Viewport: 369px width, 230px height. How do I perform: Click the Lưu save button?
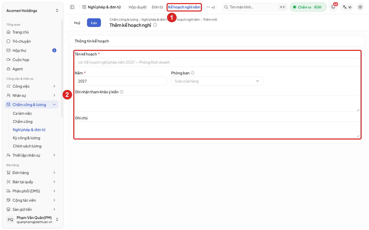point(94,23)
